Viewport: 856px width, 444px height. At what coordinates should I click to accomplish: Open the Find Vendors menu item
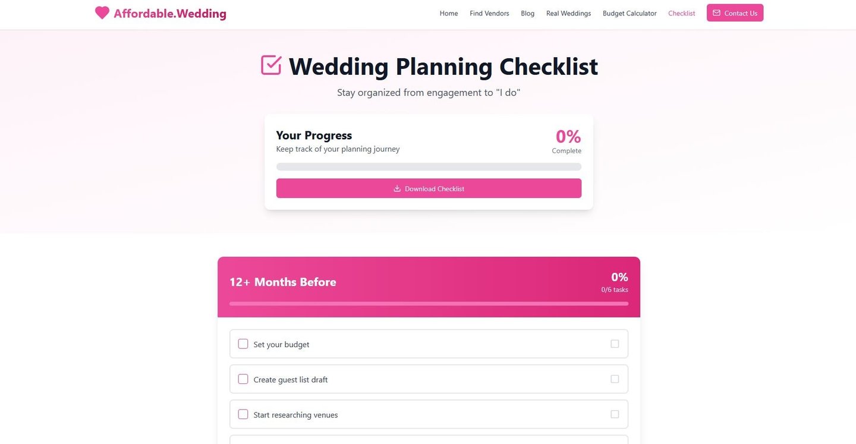pyautogui.click(x=489, y=13)
